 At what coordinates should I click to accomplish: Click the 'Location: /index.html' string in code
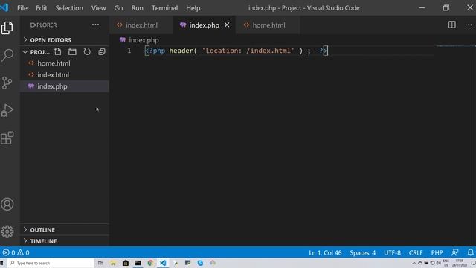coord(248,51)
